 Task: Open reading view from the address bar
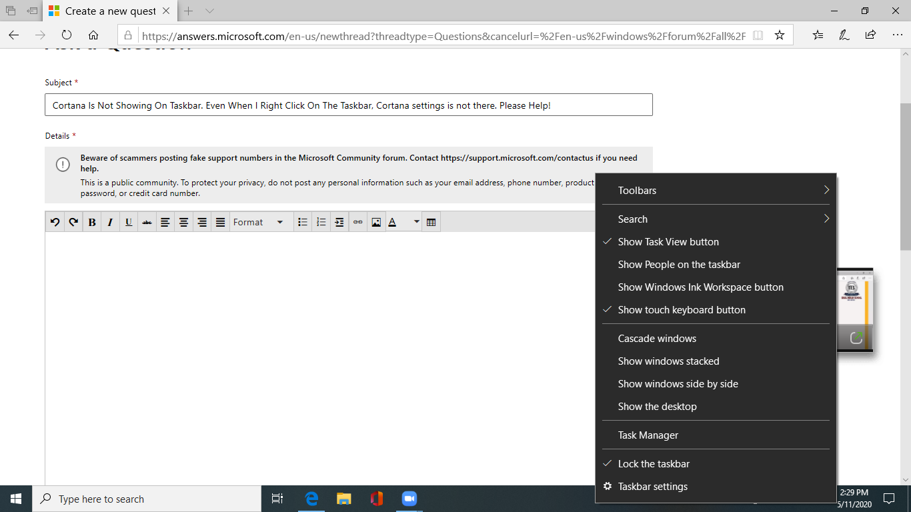(x=758, y=35)
